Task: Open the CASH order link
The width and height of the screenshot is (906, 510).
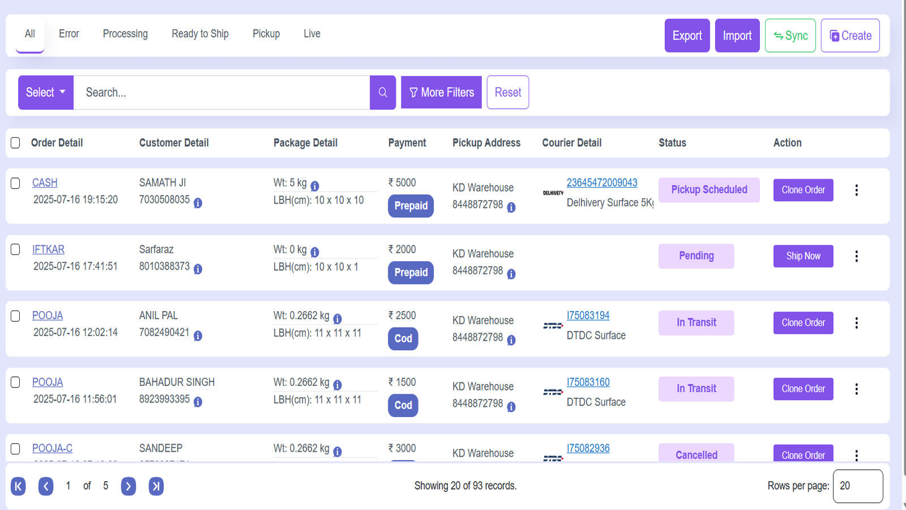Action: tap(45, 183)
